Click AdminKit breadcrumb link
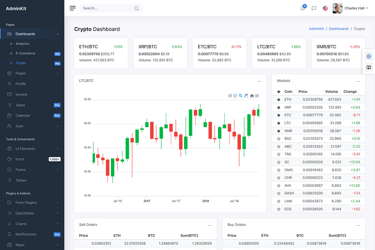Viewport: 375px width, 250px height. coord(316,29)
